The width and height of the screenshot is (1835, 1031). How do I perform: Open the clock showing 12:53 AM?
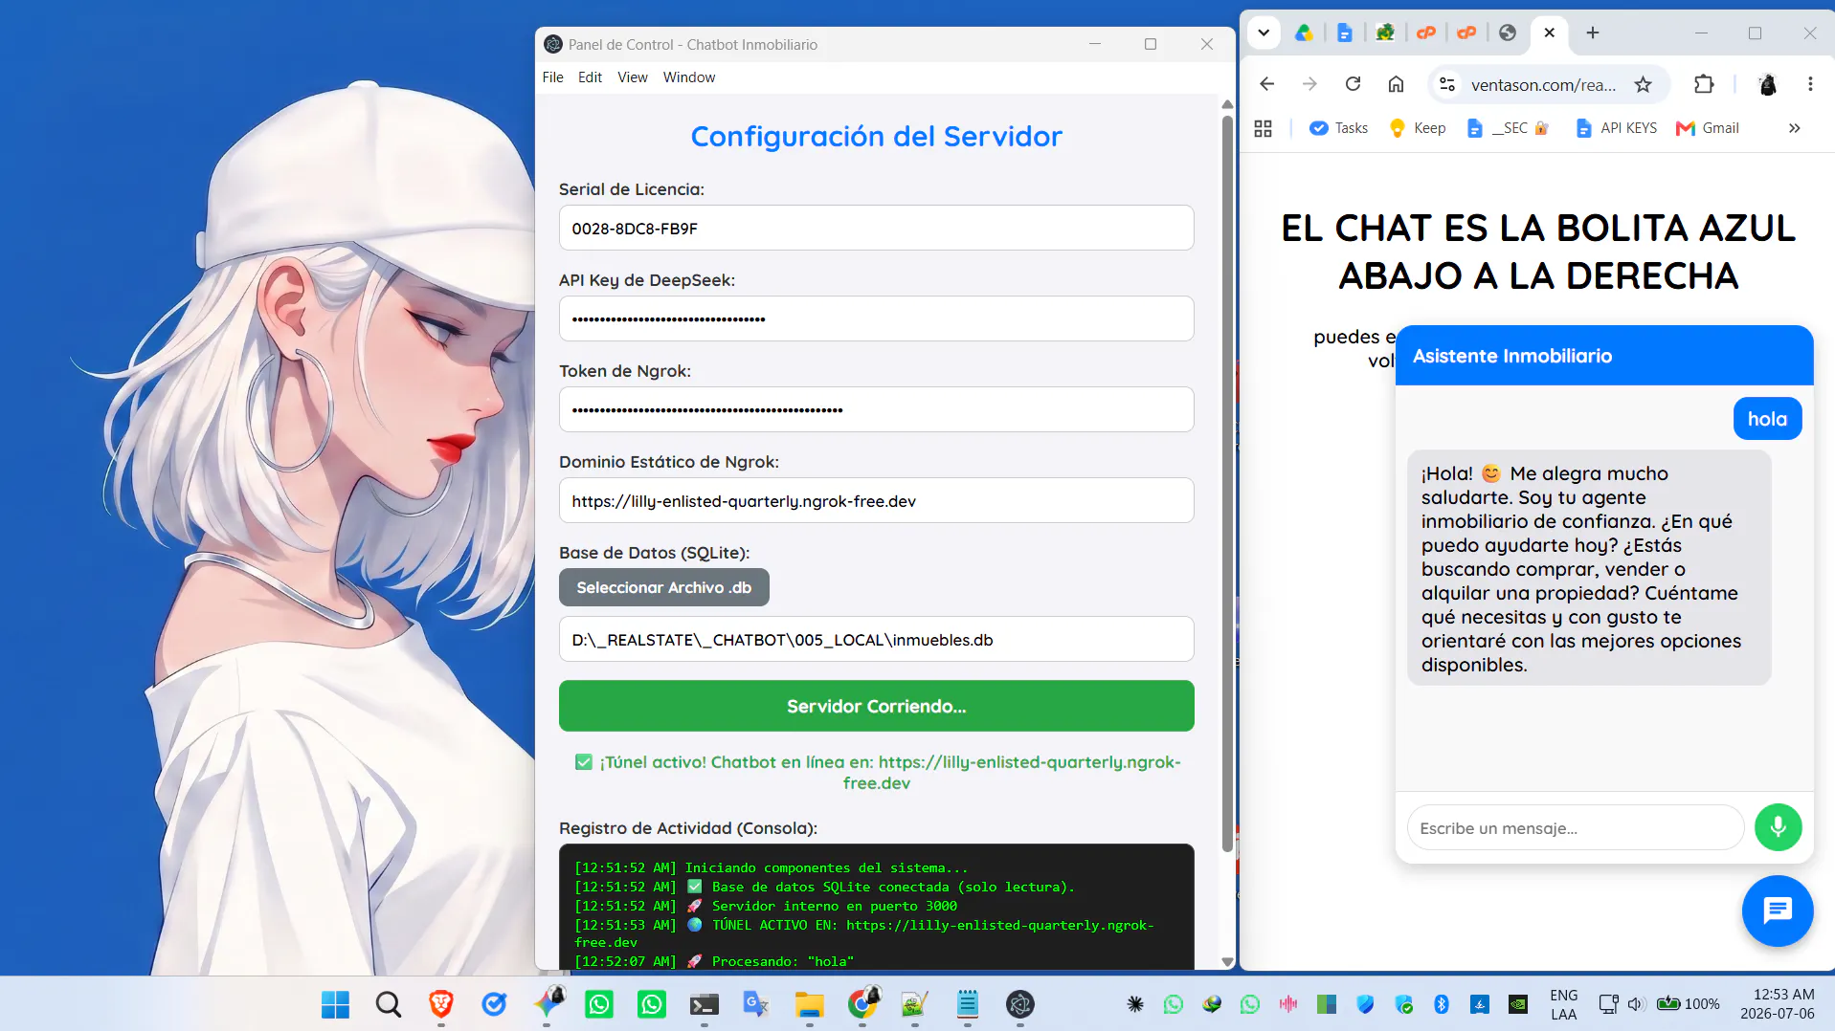coord(1778,1004)
